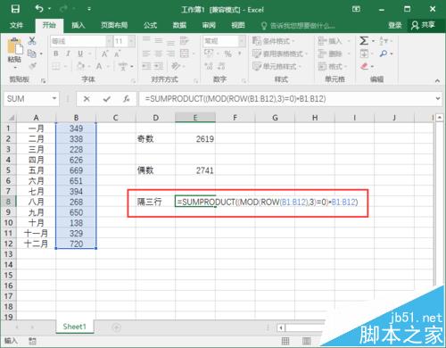Click in the formula bar input
Image resolution: width=446 pixels, height=348 pixels.
287,98
